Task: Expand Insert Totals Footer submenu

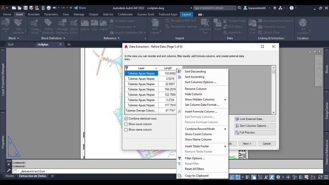Action: [x=203, y=146]
